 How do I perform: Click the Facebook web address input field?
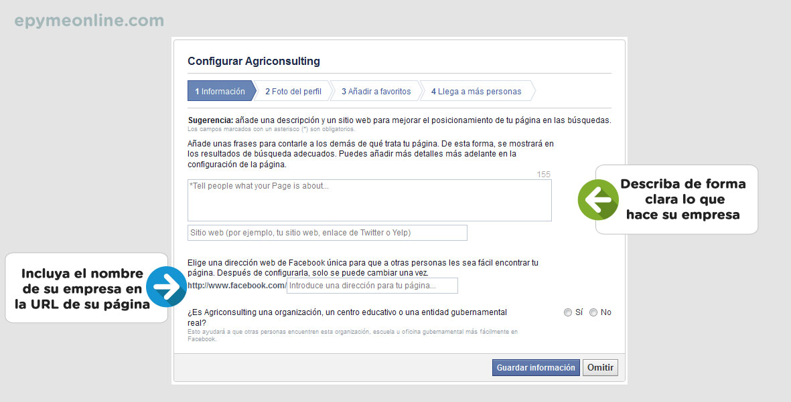click(x=372, y=286)
